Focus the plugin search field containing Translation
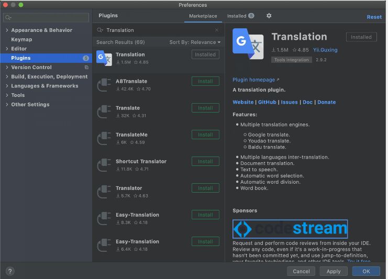Viewport: 388px width, 279px height. [x=158, y=30]
